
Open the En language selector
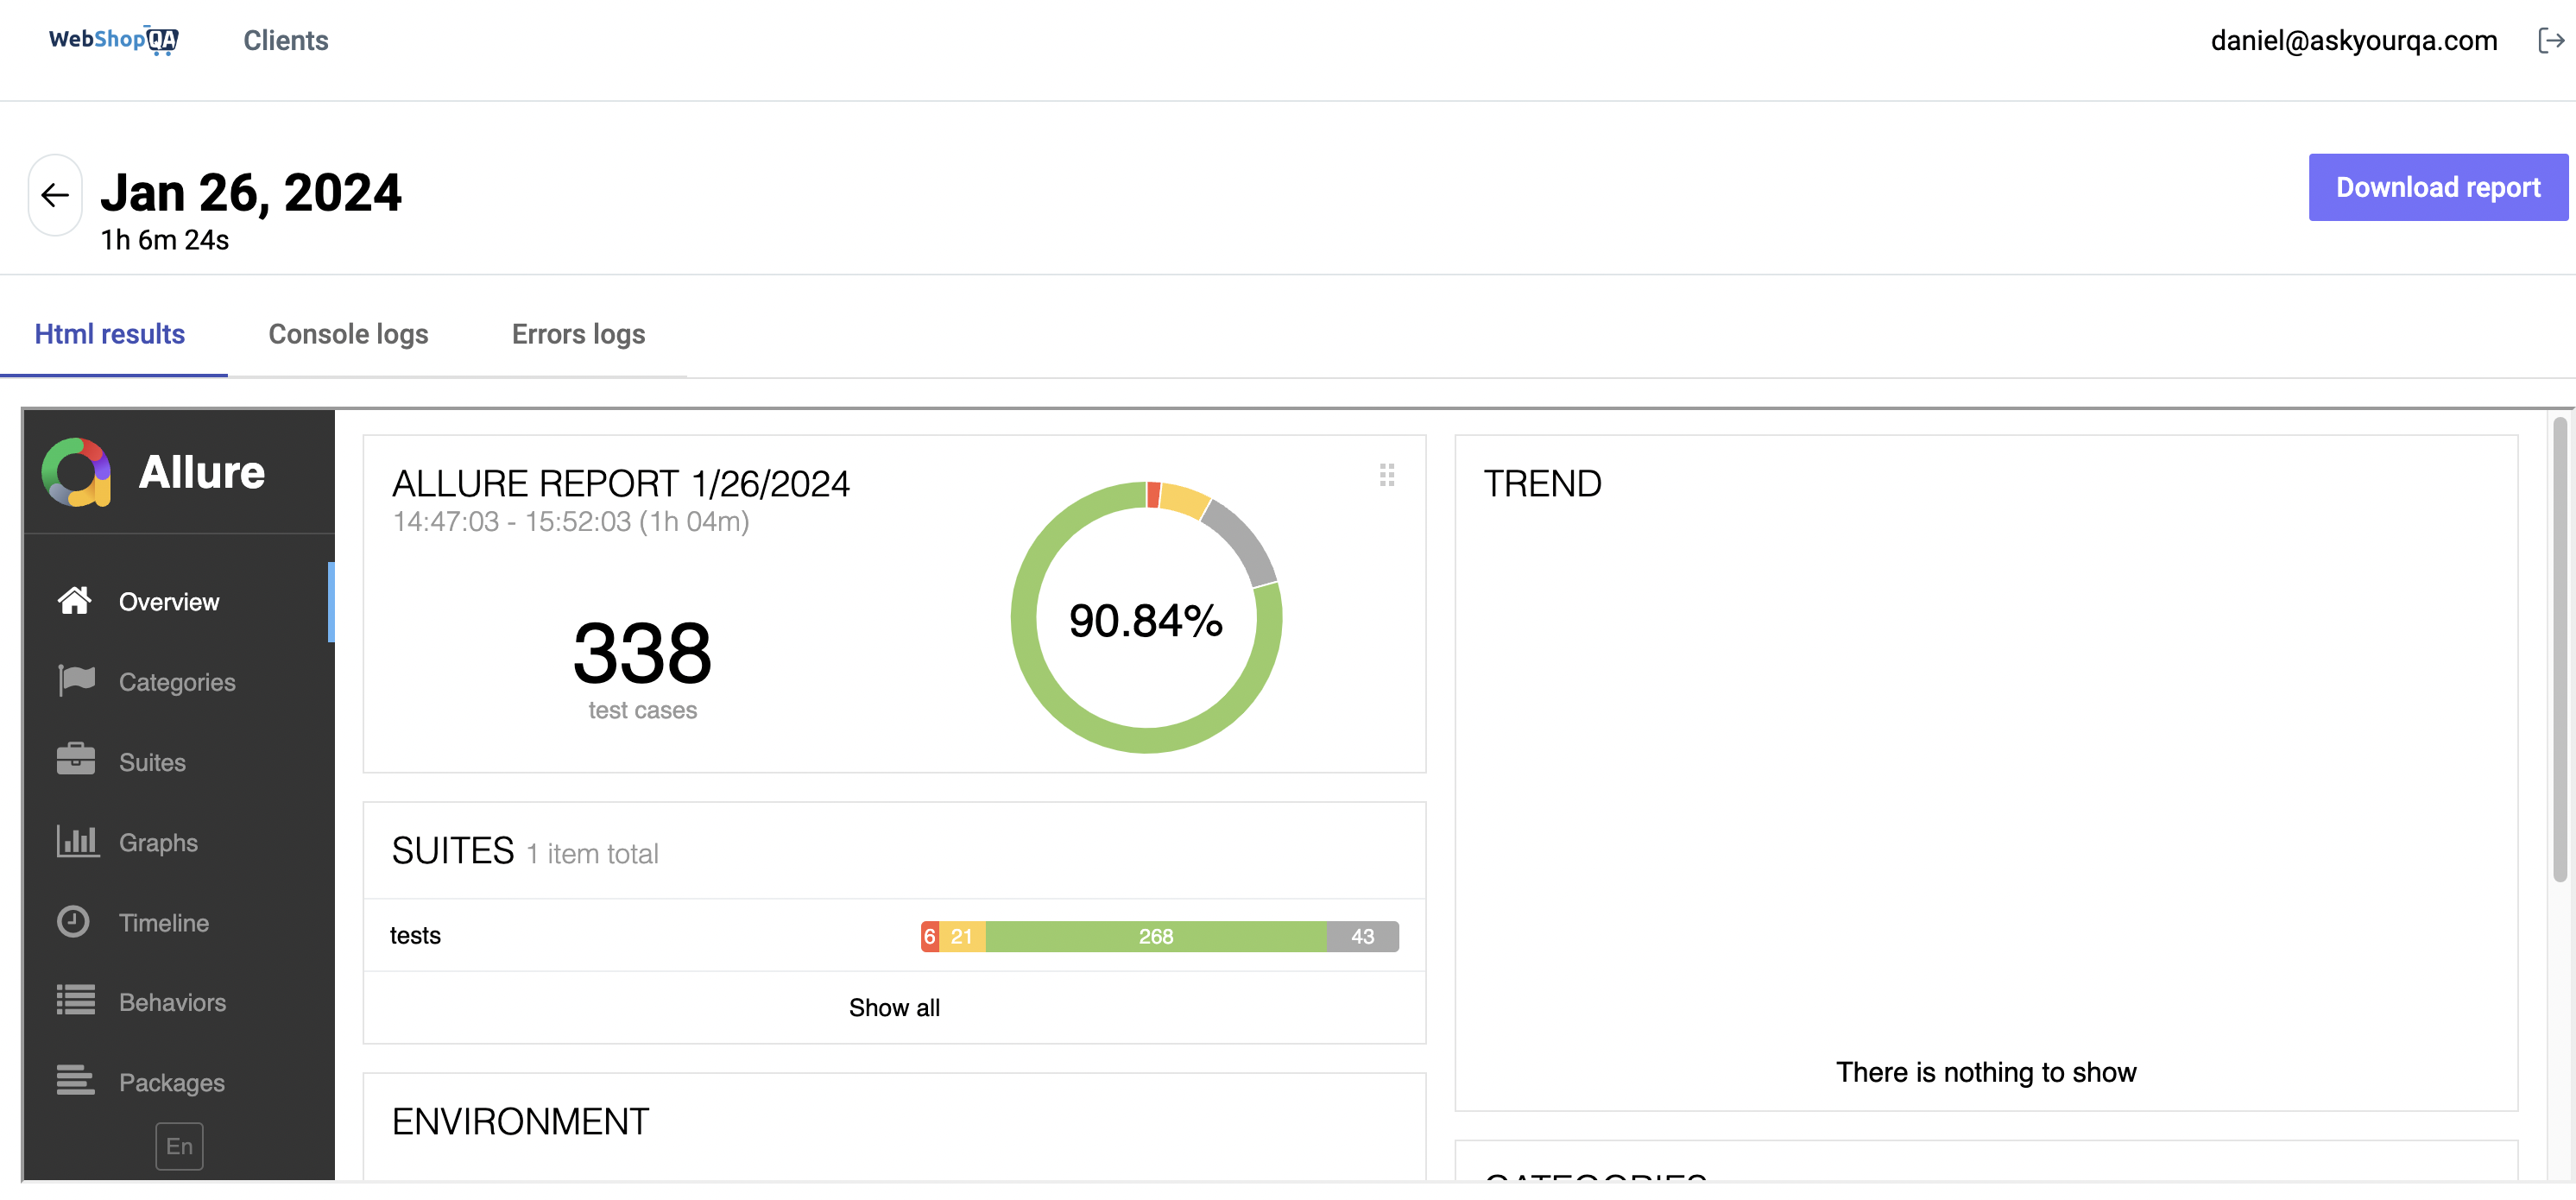pos(179,1146)
